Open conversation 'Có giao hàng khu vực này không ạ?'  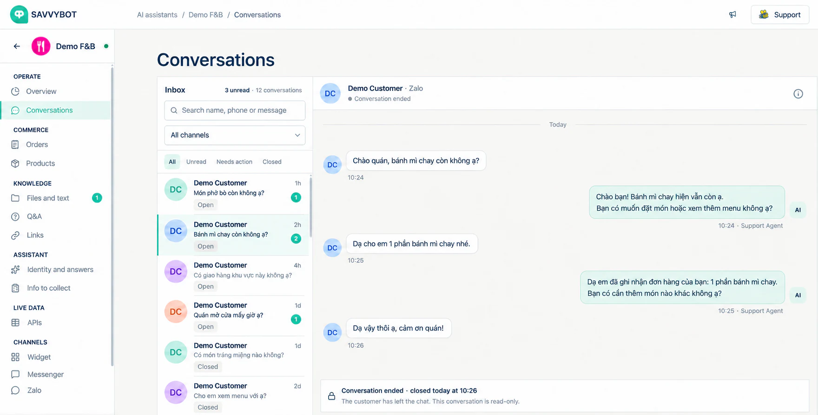(233, 275)
